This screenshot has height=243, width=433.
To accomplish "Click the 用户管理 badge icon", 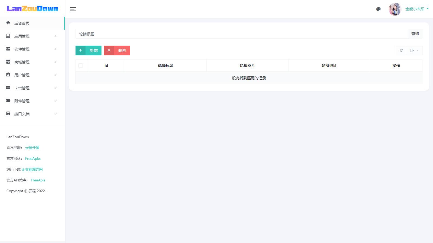I will (8, 75).
